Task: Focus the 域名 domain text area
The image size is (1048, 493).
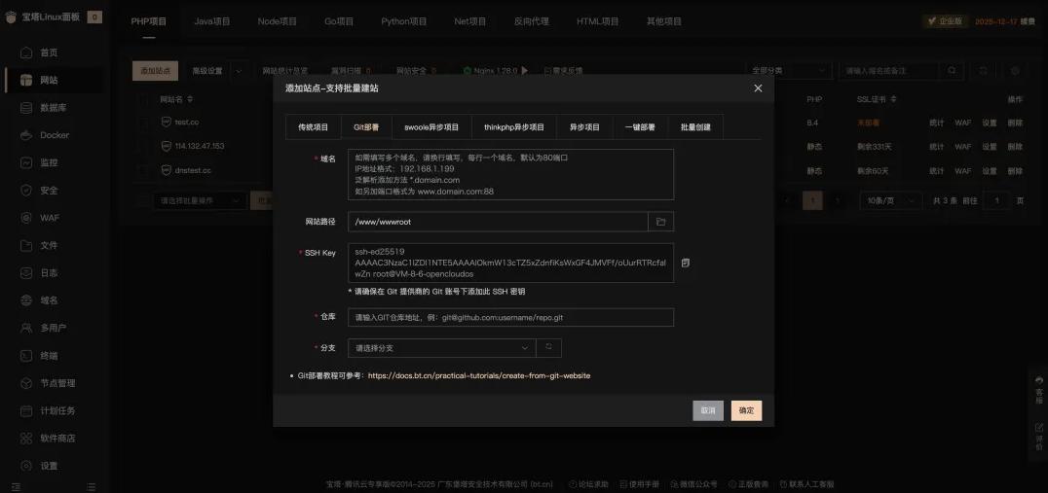Action: (x=510, y=175)
